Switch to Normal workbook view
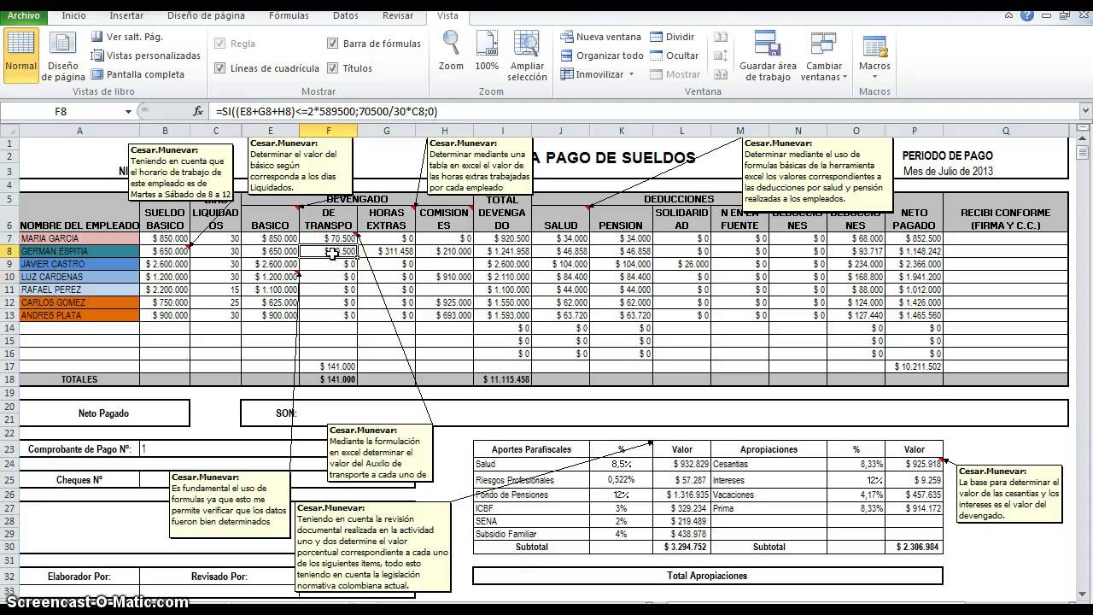The height and width of the screenshot is (615, 1093). [x=20, y=55]
